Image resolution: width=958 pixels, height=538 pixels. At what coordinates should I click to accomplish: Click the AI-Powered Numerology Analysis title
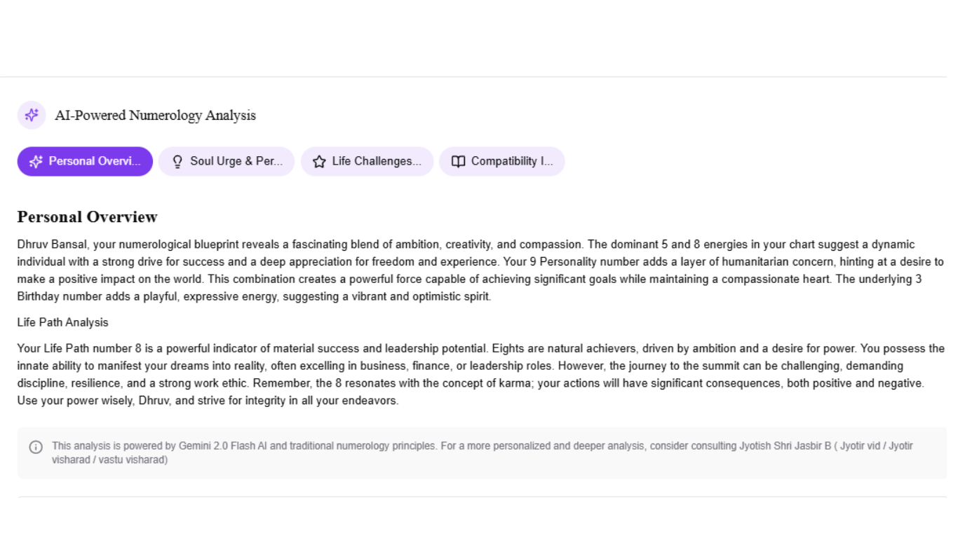(x=155, y=116)
